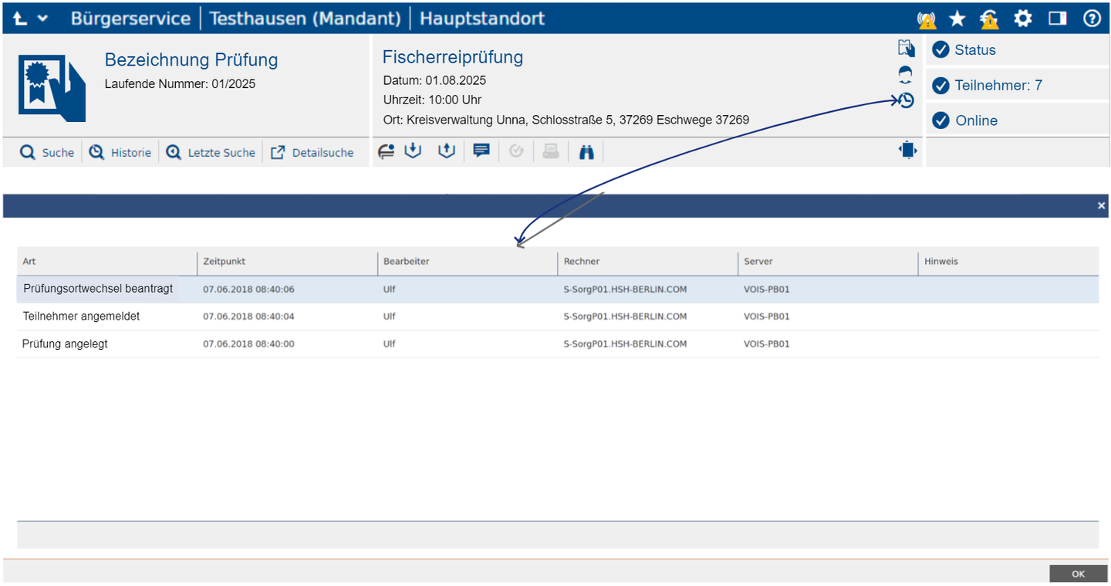Click the expand arrows icon in toolbar corner

(x=908, y=150)
